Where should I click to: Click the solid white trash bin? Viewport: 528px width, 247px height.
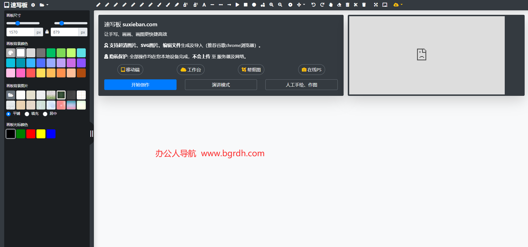[x=364, y=5]
